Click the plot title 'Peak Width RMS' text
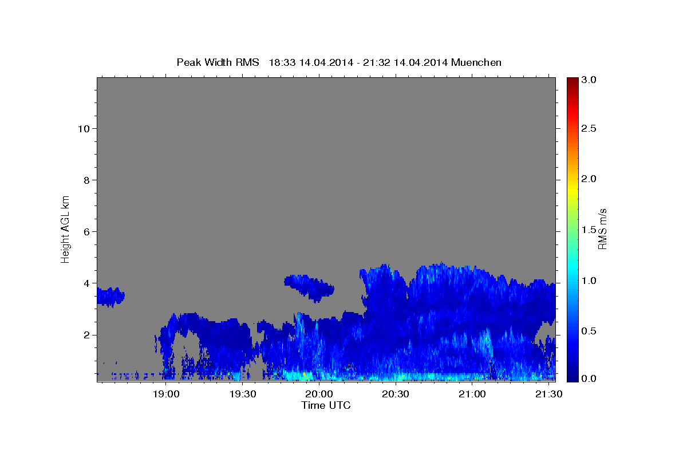 point(218,62)
